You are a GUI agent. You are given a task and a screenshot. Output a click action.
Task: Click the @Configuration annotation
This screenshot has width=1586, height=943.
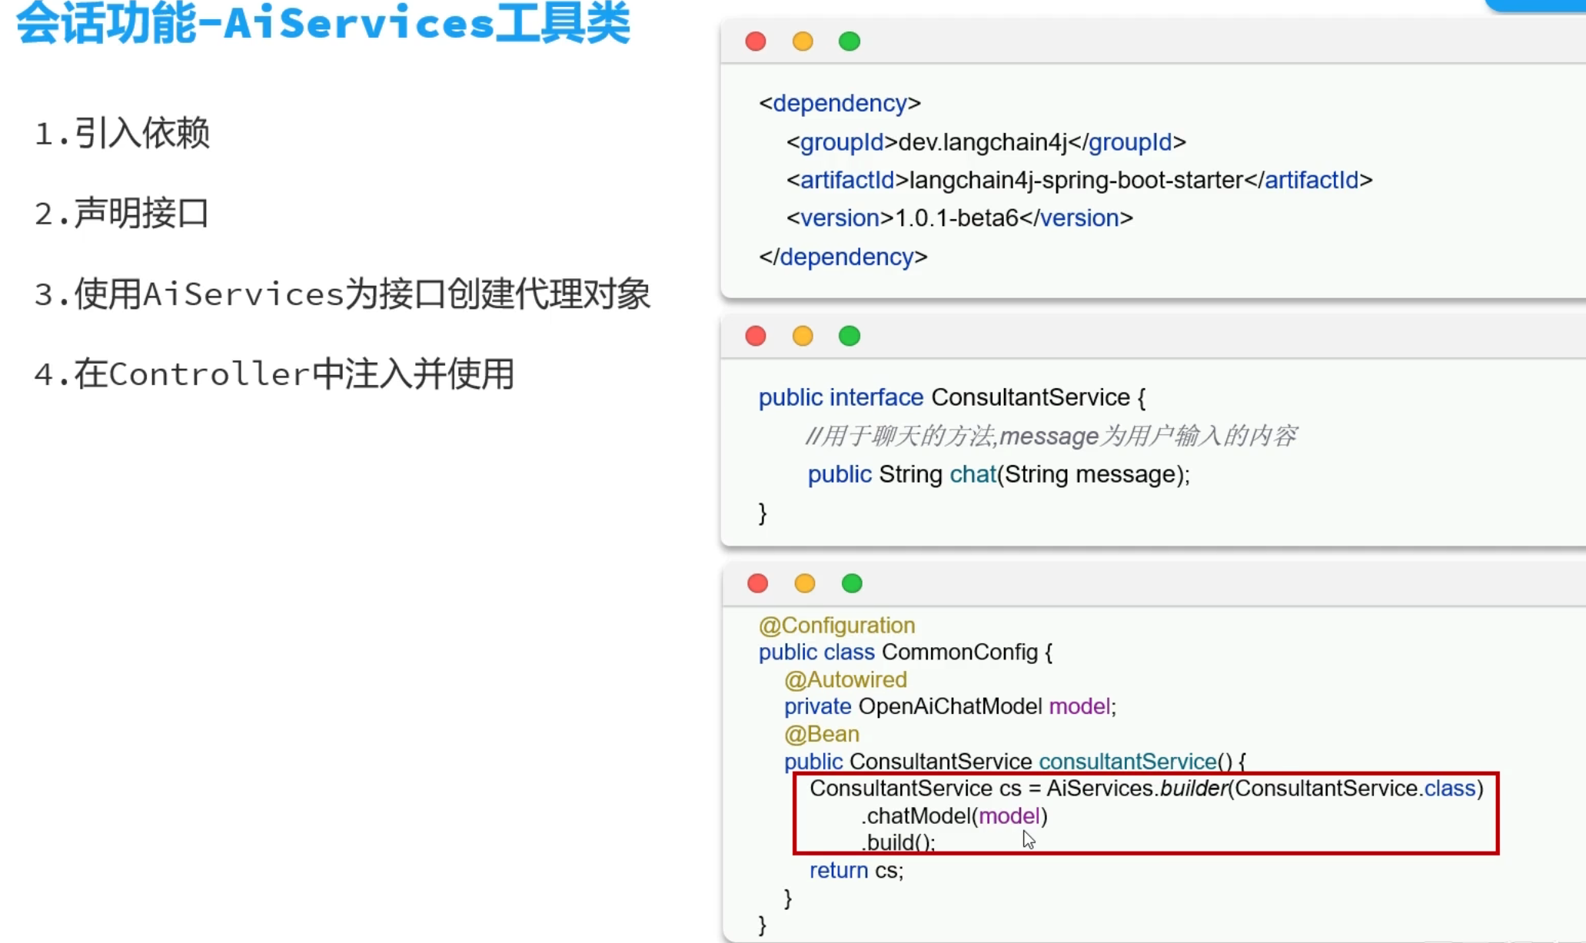836,625
